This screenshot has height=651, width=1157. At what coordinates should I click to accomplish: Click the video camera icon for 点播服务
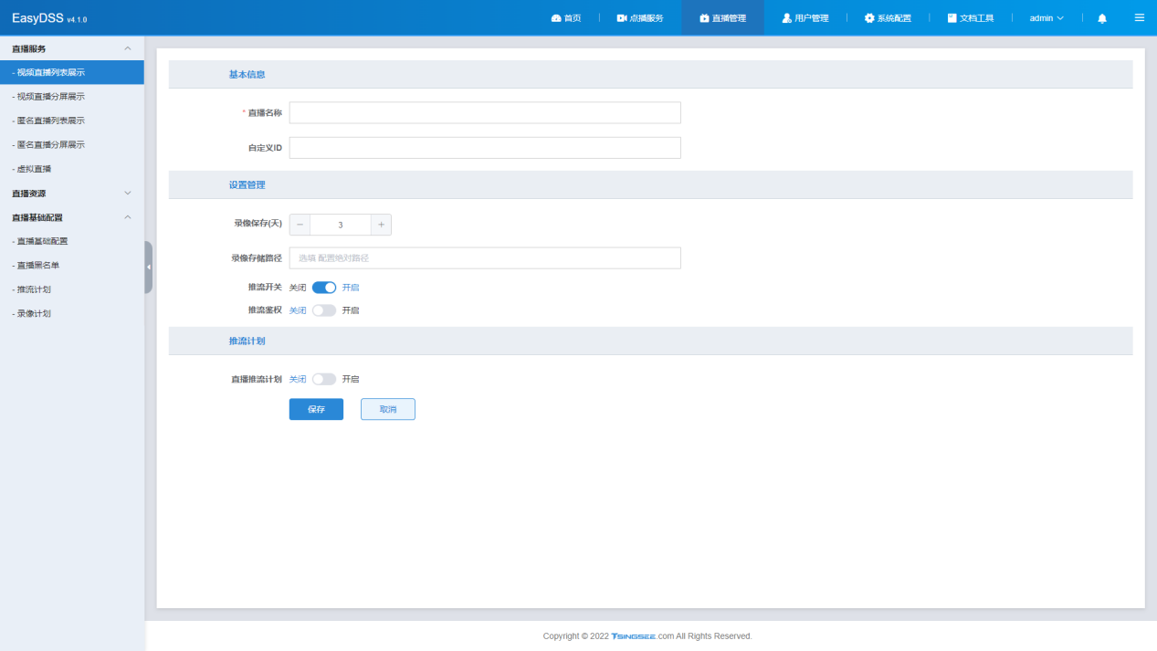pos(622,18)
